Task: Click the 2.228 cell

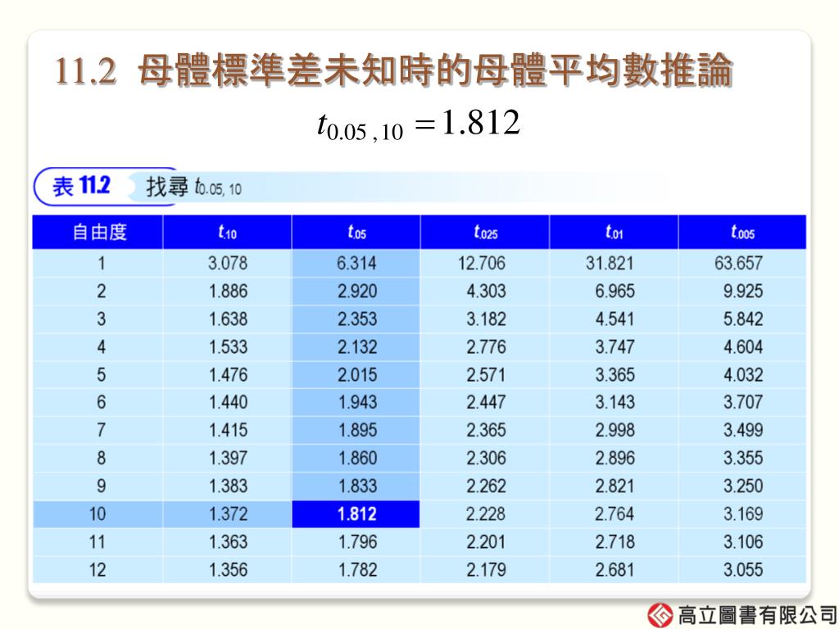Action: (485, 514)
